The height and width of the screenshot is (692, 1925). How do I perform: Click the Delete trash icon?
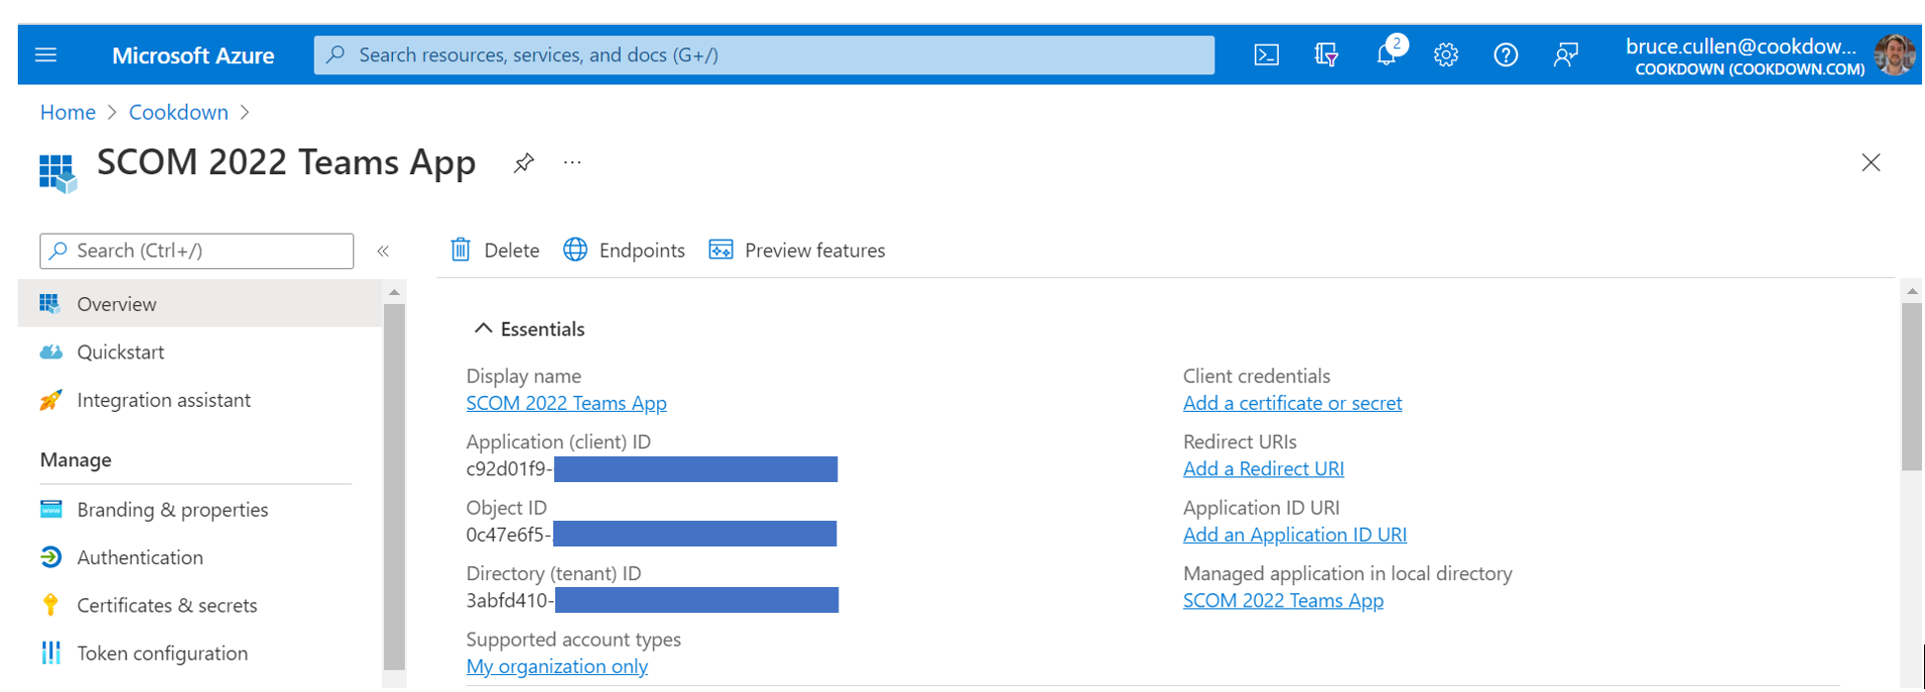tap(460, 249)
